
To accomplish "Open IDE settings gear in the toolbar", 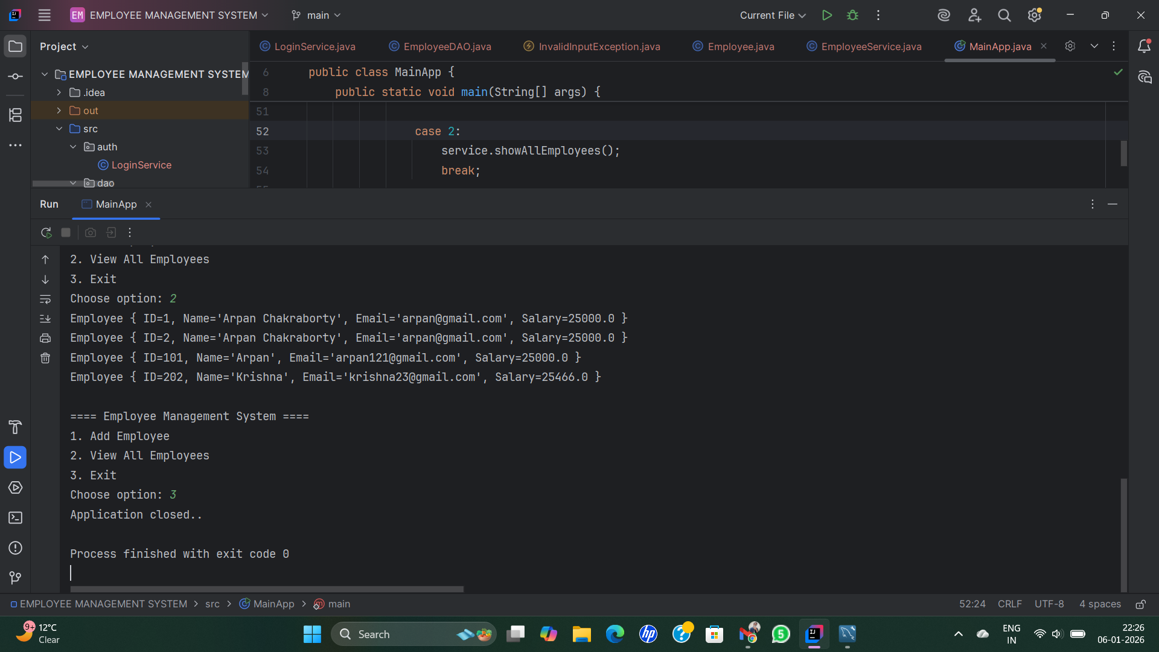I will pyautogui.click(x=1035, y=15).
